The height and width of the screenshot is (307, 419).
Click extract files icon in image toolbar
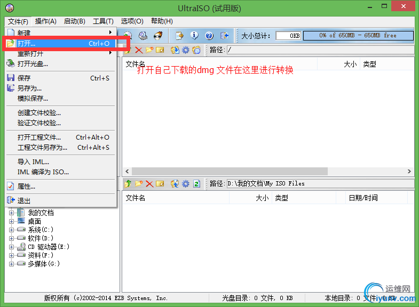[175, 50]
